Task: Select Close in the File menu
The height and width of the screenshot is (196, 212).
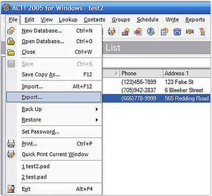Action: coord(54,52)
